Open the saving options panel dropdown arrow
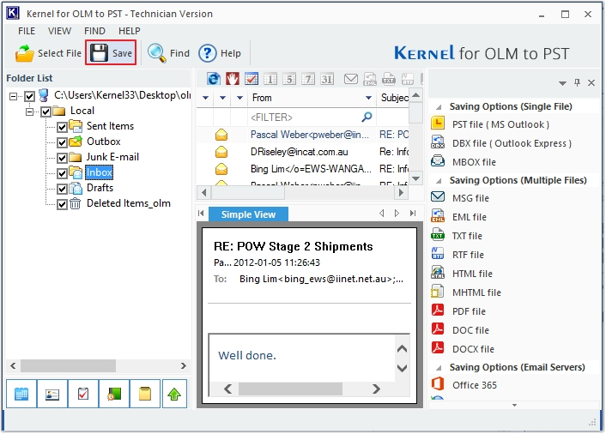606x434 pixels. tap(562, 83)
